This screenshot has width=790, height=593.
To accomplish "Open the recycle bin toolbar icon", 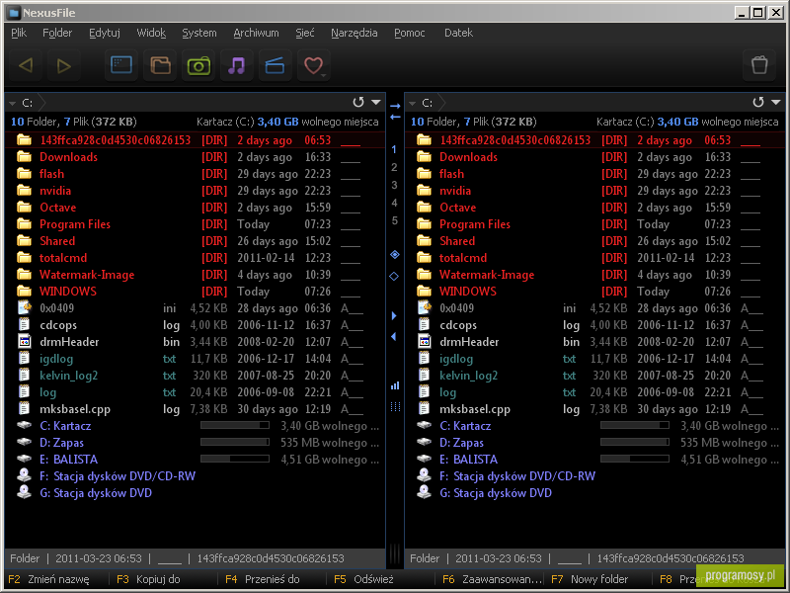I will [x=759, y=65].
